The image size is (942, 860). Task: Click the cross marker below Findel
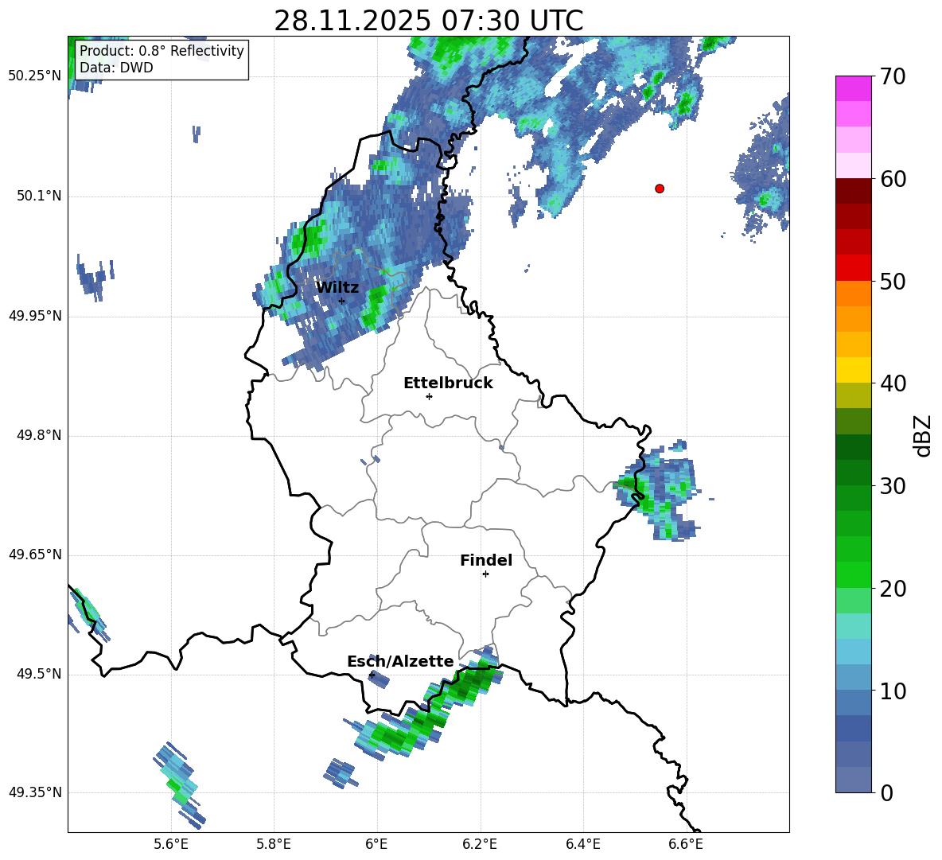[485, 574]
